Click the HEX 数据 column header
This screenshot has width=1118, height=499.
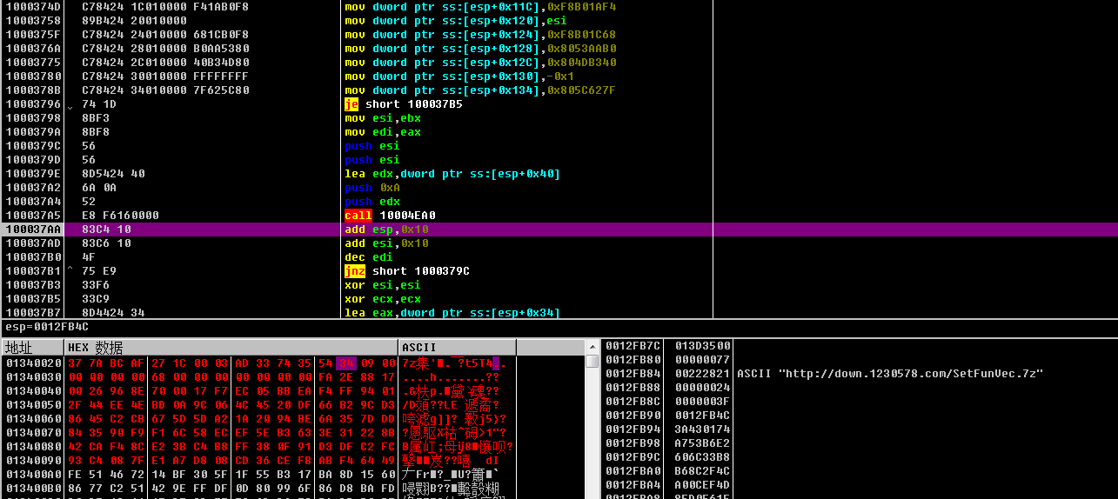click(x=231, y=347)
